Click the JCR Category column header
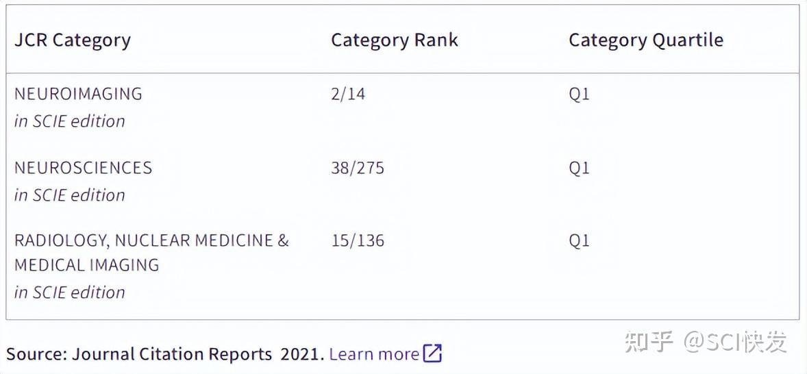 tap(73, 40)
